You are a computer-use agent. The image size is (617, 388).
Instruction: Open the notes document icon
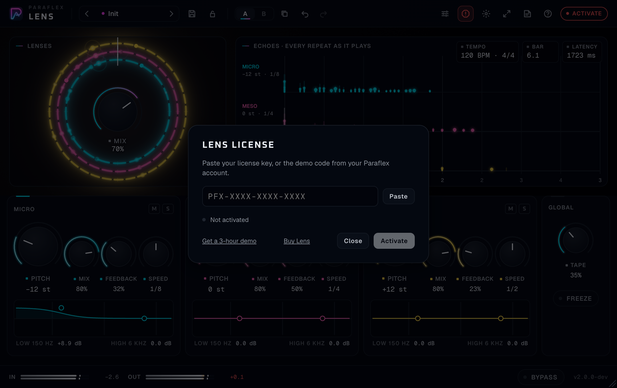[527, 14]
